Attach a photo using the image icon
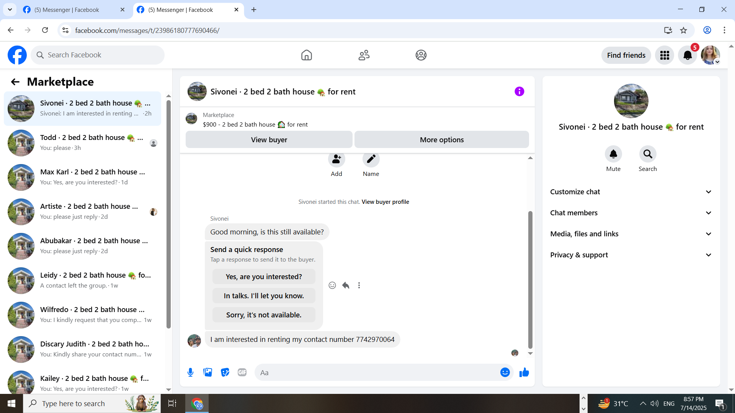The image size is (735, 413). point(207,372)
